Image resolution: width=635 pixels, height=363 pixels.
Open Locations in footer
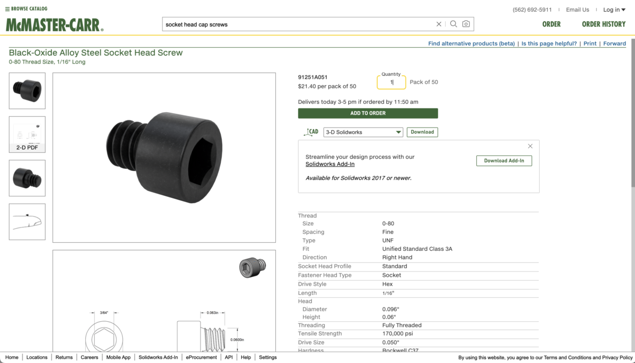pos(37,357)
